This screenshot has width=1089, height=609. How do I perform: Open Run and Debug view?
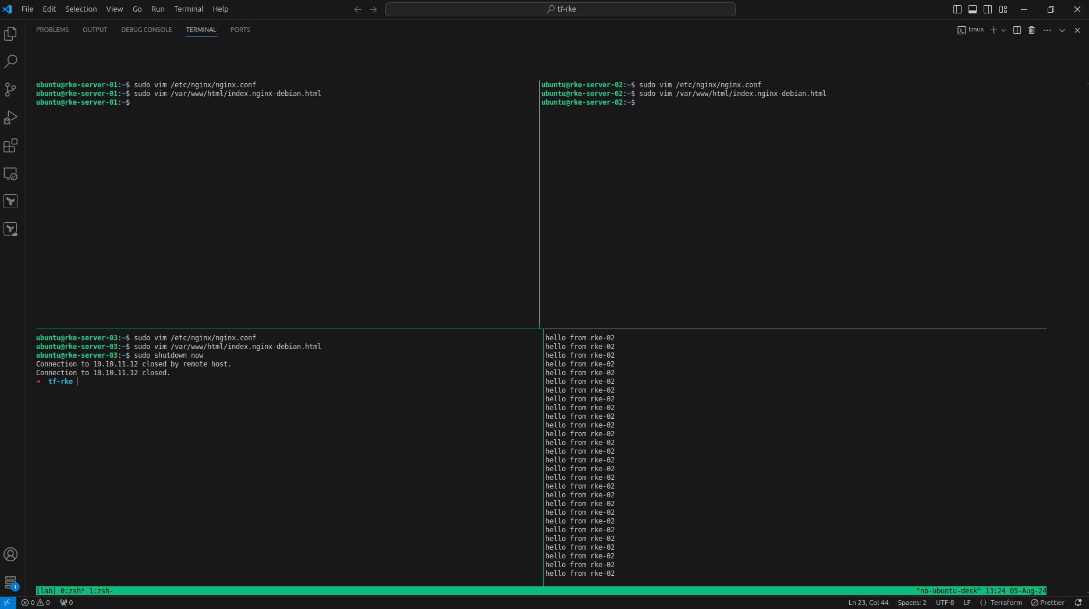point(10,117)
